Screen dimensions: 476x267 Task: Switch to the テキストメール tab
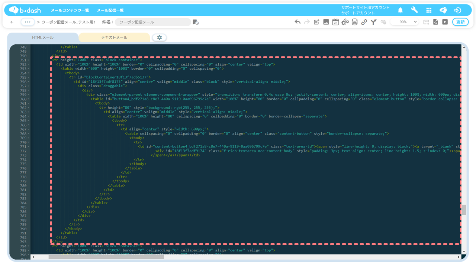pos(114,37)
